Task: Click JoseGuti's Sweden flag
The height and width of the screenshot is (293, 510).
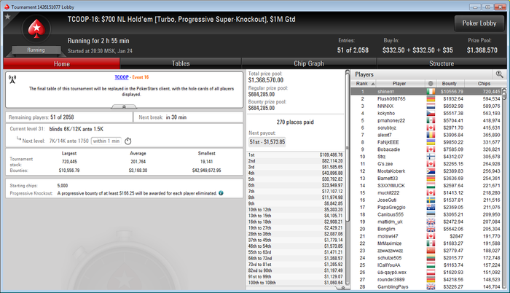Action: (x=431, y=200)
